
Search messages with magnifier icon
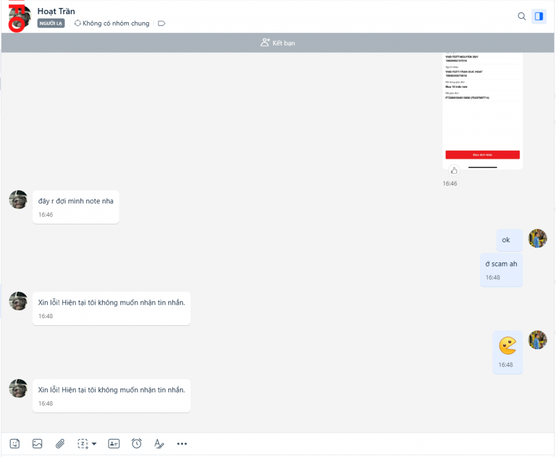click(522, 16)
